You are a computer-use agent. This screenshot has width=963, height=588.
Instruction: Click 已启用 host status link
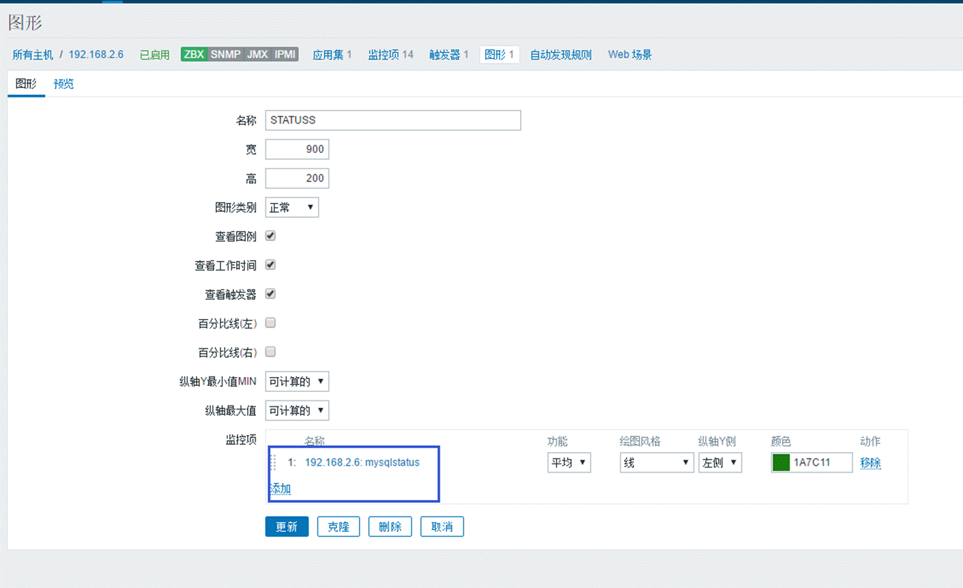click(154, 55)
